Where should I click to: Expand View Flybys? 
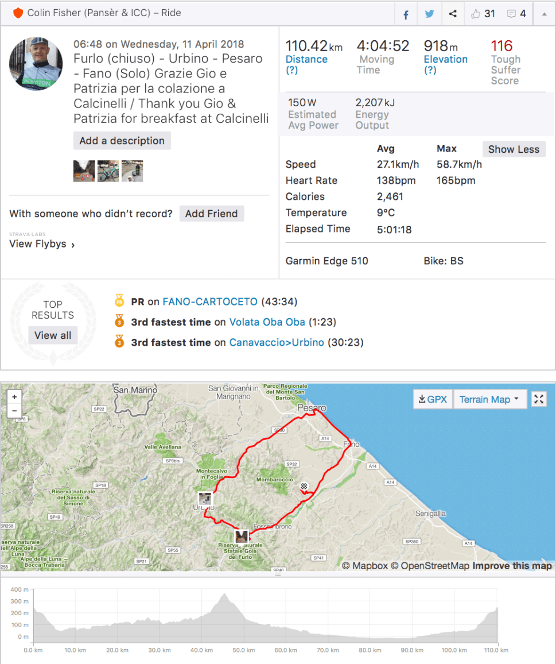click(x=39, y=244)
